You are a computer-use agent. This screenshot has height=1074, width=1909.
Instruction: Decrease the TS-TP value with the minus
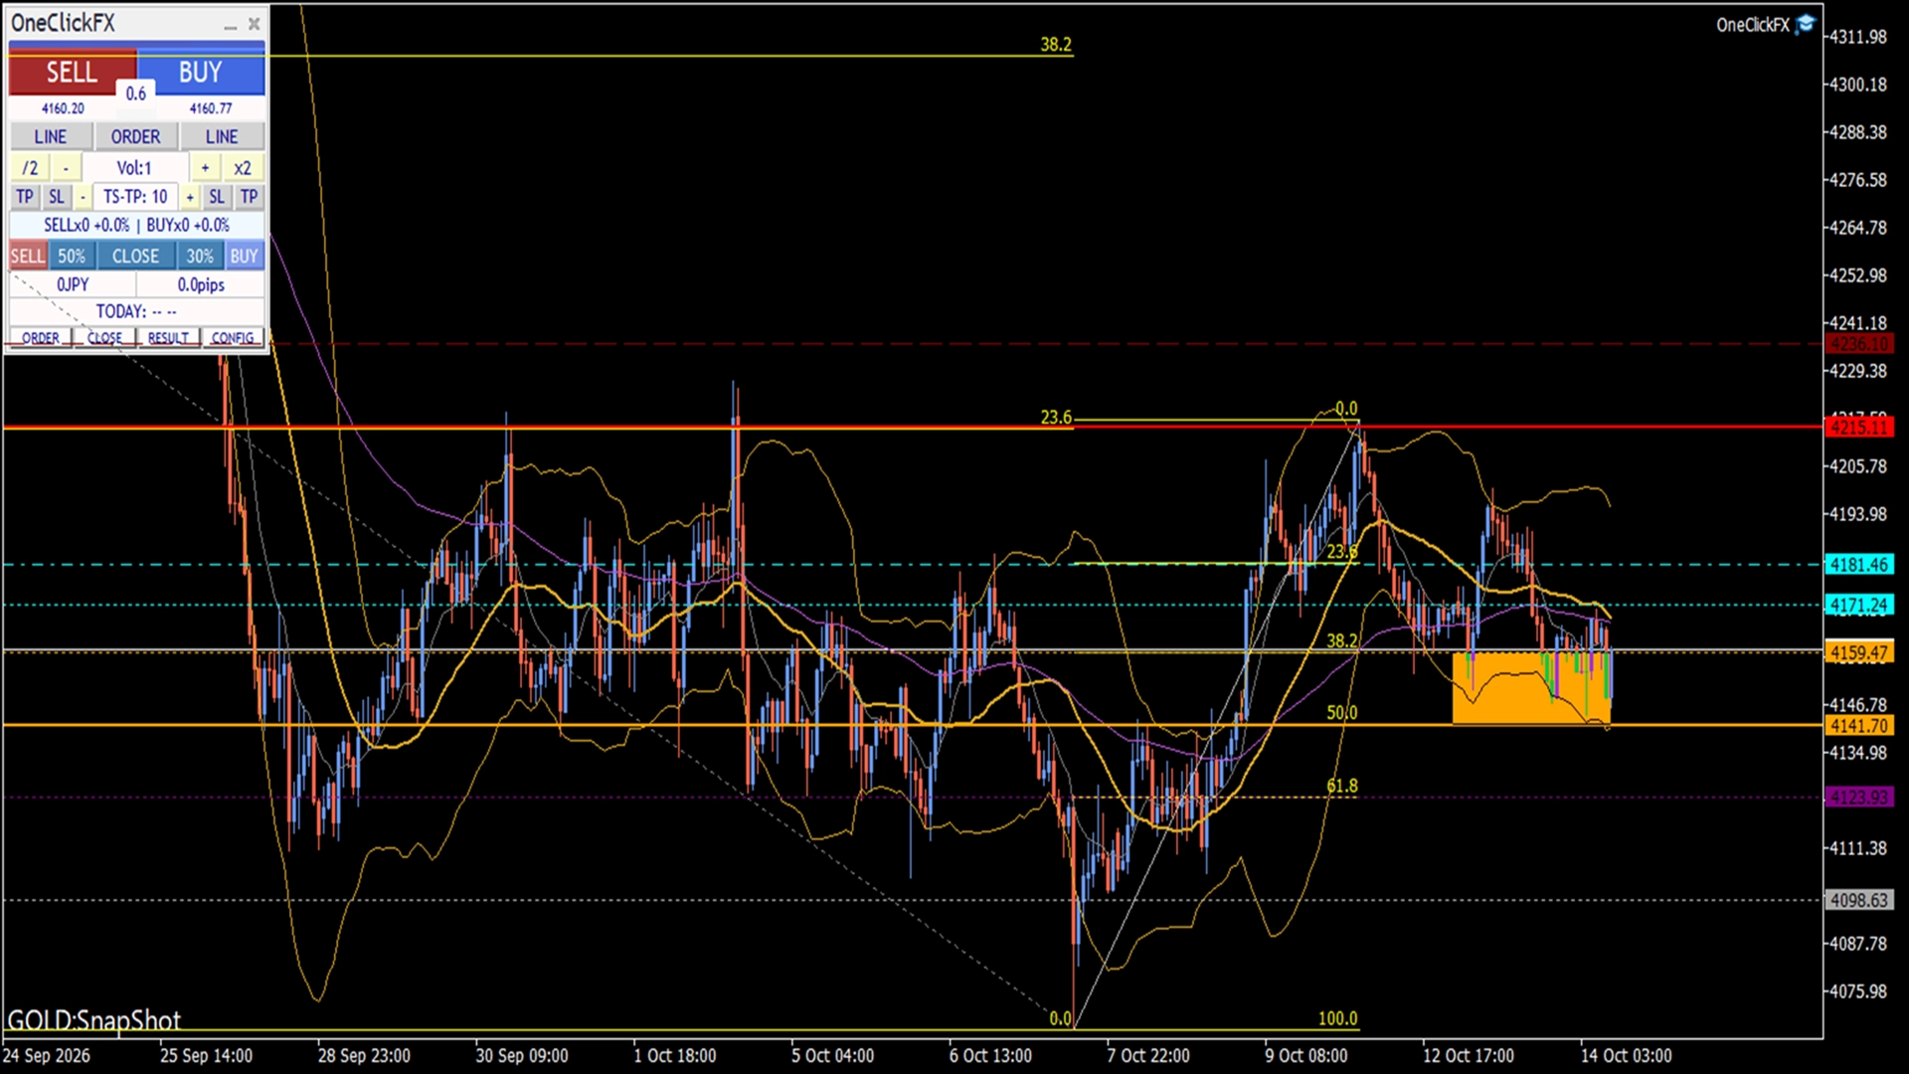[x=84, y=197]
